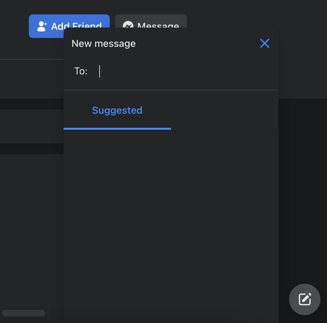Screen dimensions: 327x323
Task: Select the blue underline below Suggested
Action: point(117,129)
